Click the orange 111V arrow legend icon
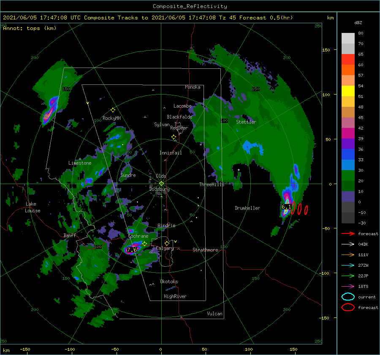380x355 pixels. [x=348, y=255]
